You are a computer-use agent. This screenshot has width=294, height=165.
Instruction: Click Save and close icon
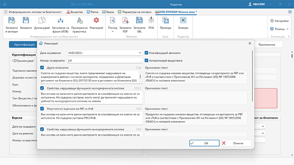12,20
